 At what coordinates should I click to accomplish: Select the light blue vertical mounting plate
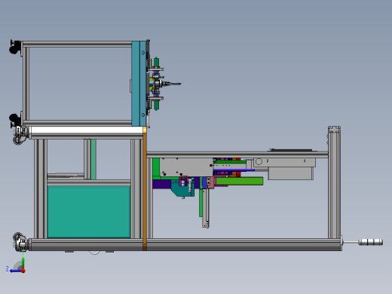point(139,84)
